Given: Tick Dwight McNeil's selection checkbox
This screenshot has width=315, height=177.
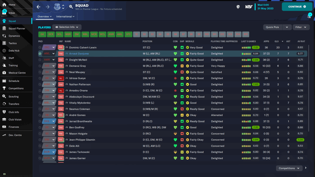Looking at the screenshot, I should (40, 60).
